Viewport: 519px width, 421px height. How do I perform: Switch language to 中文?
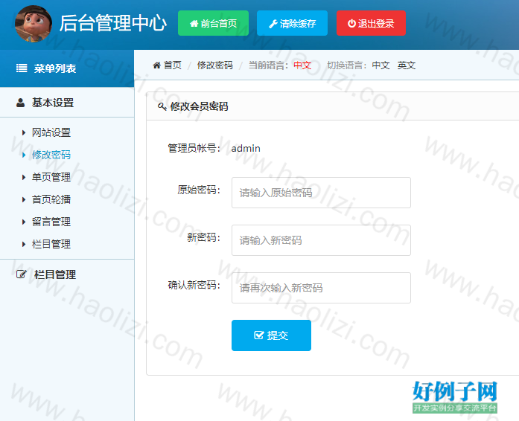(x=381, y=65)
